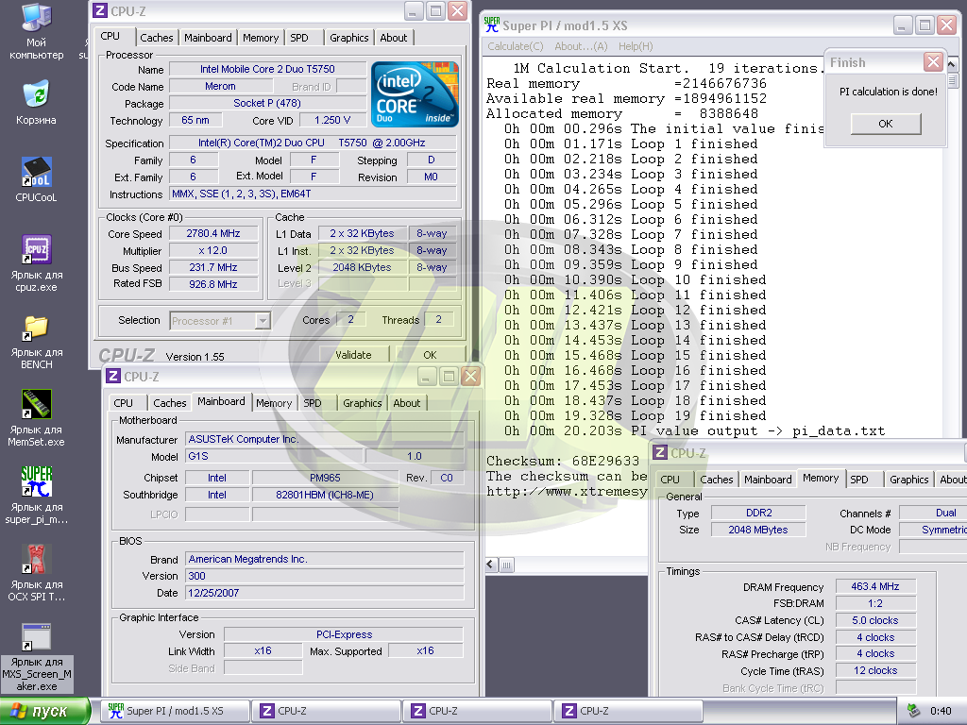This screenshot has height=725, width=967.
Task: Activate the first CPU-Z taskbar button
Action: pyautogui.click(x=327, y=712)
